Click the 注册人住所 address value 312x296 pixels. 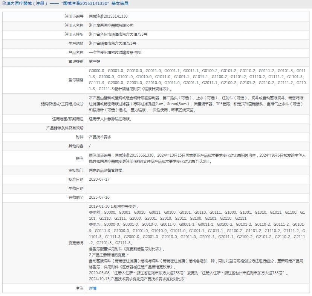click(118, 35)
